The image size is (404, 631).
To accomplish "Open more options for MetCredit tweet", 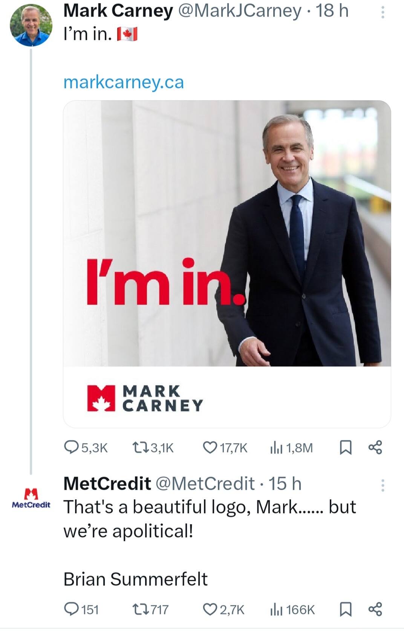I will click(383, 485).
